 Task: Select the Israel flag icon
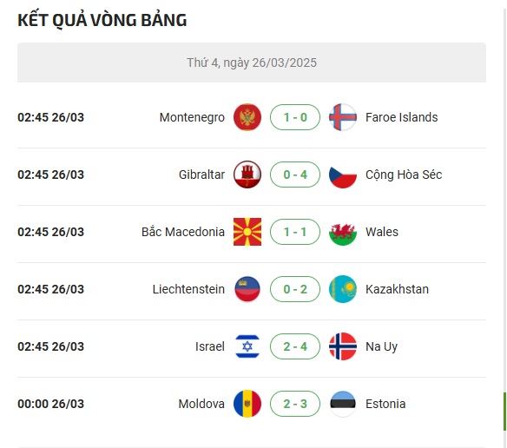pos(247,346)
